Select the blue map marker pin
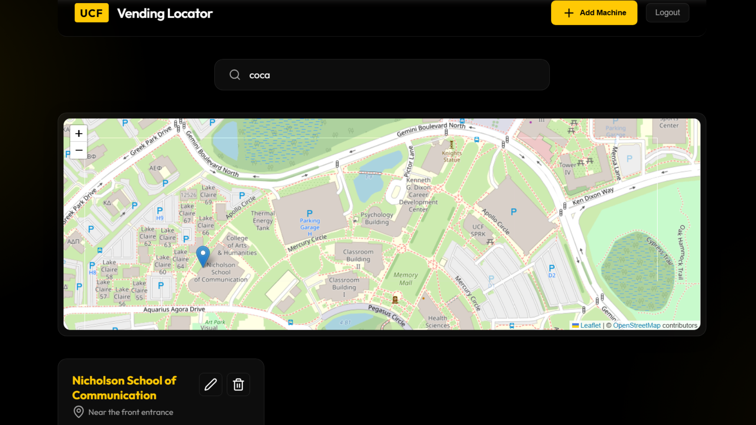The height and width of the screenshot is (425, 756). pos(203,257)
